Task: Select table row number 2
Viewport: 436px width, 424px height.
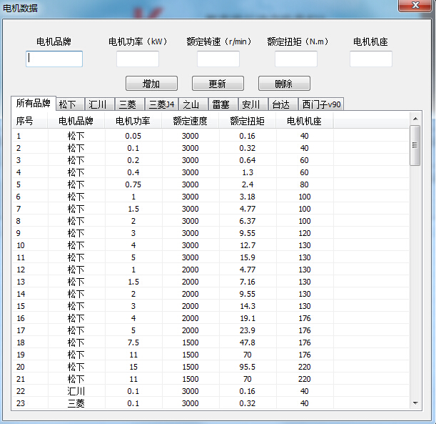Action: (211, 148)
